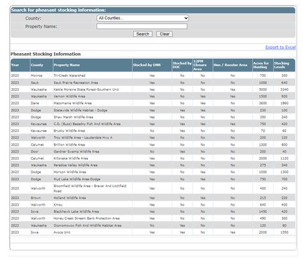This screenshot has height=258, width=303.
Task: Sort by 12PM Closure Area header
Action: 200,65
